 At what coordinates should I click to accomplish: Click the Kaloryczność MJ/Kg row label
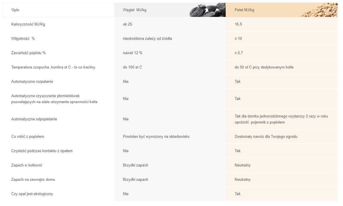28,24
